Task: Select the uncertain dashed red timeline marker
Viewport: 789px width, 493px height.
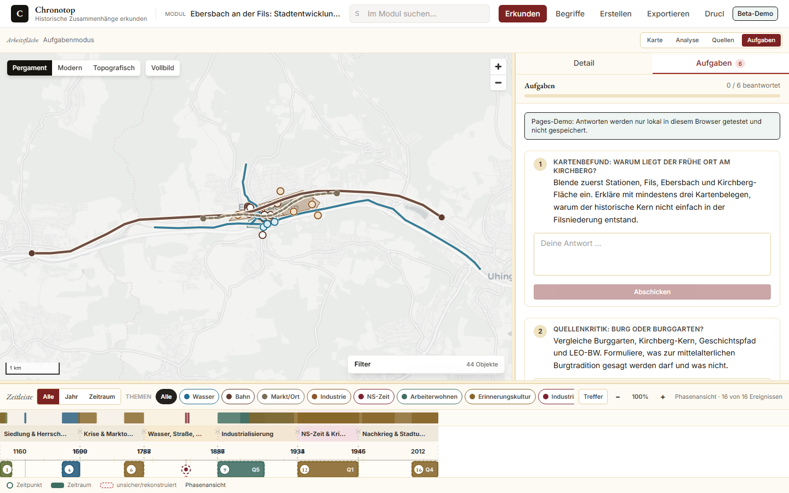Action: point(186,469)
